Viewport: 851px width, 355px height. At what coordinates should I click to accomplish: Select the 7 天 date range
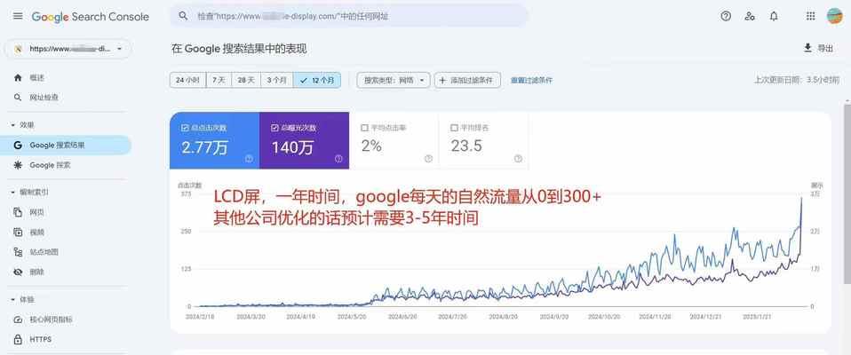coord(219,80)
